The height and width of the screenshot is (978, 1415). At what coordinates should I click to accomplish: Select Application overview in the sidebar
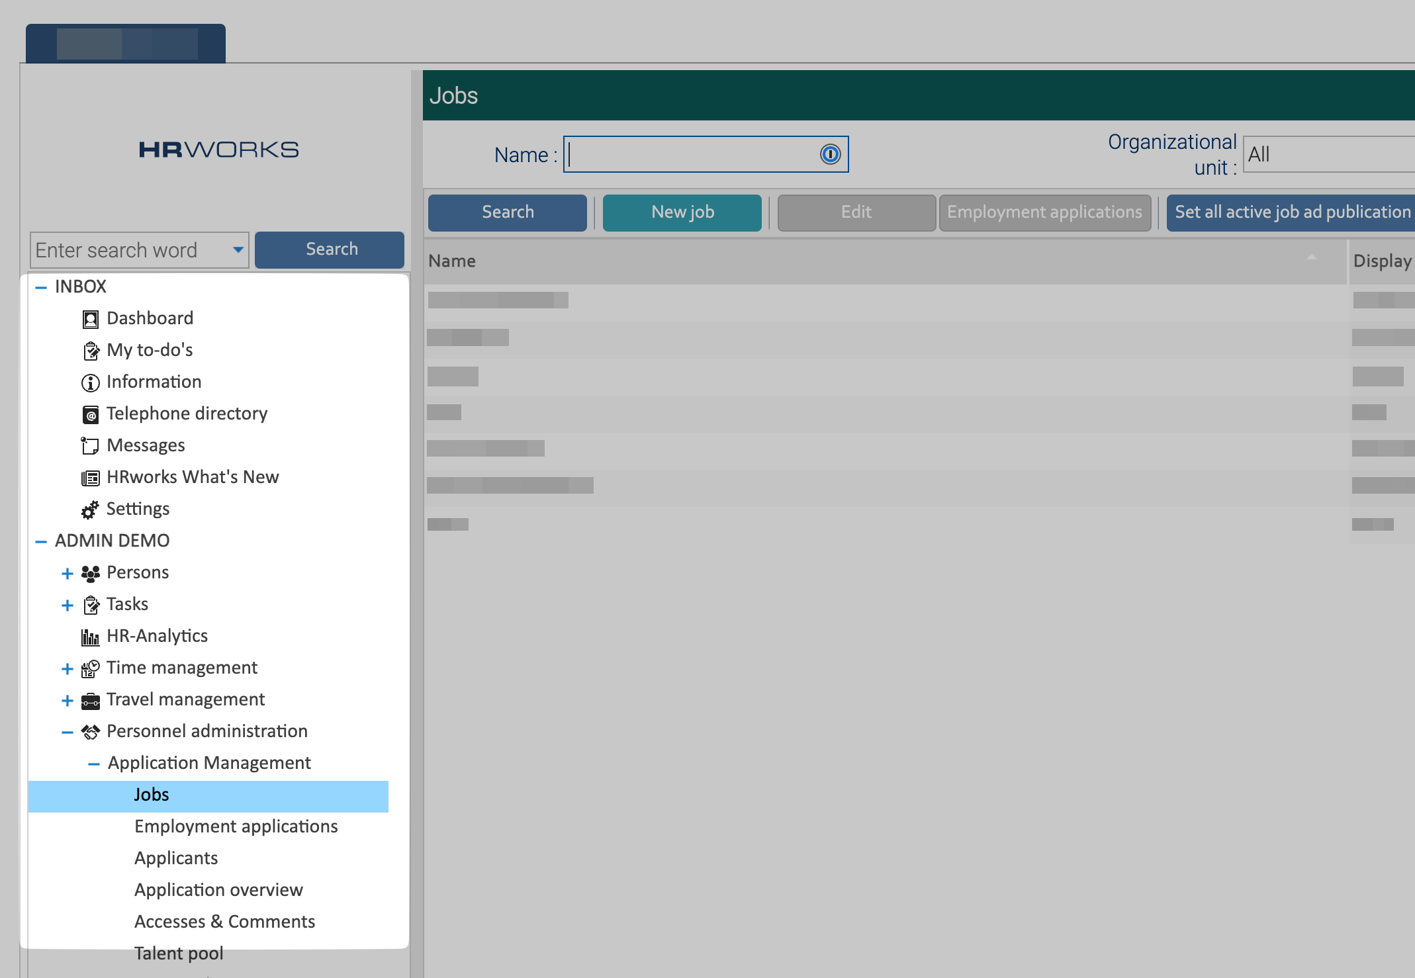coord(218,890)
